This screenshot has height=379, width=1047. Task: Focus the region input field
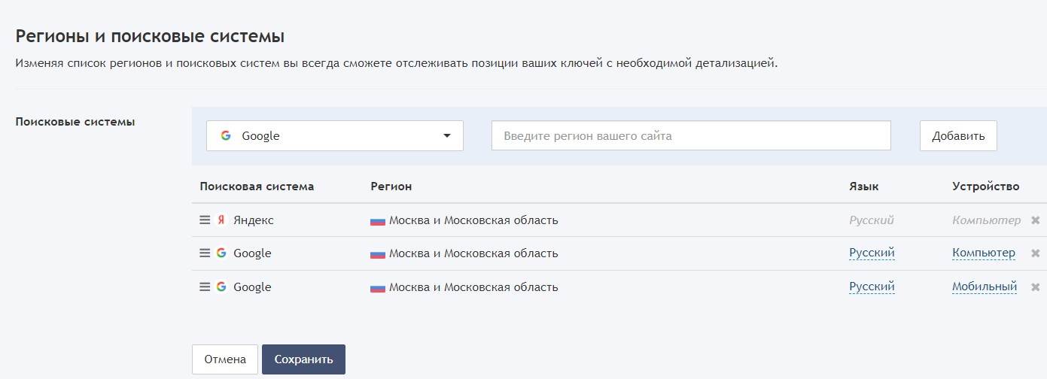(x=691, y=136)
